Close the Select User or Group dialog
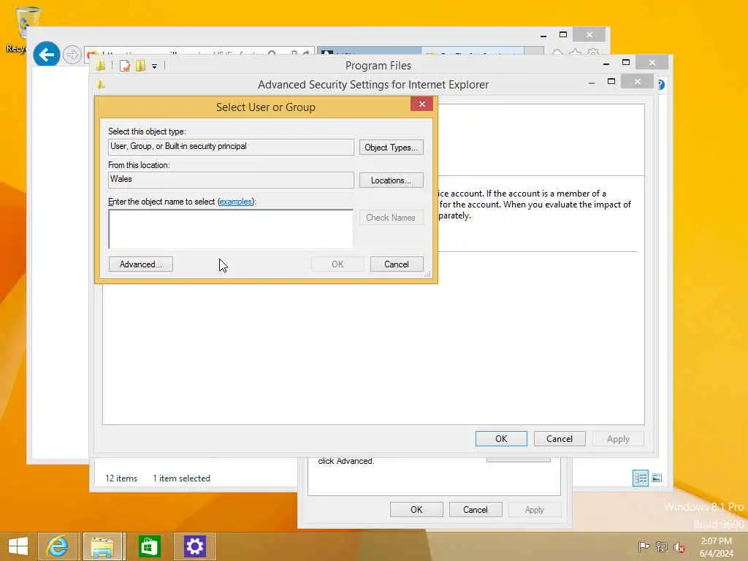This screenshot has width=748, height=561. click(x=421, y=104)
